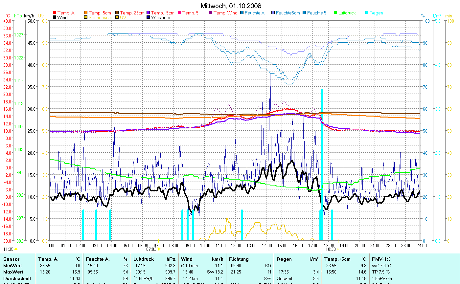Click the chart title Mittwoch, 01.10.2008
This screenshot has width=460, height=284.
[231, 6]
